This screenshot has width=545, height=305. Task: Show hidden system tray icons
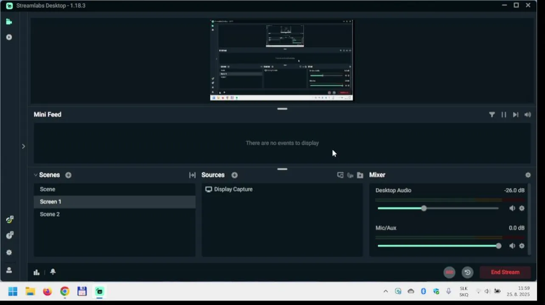(385, 291)
